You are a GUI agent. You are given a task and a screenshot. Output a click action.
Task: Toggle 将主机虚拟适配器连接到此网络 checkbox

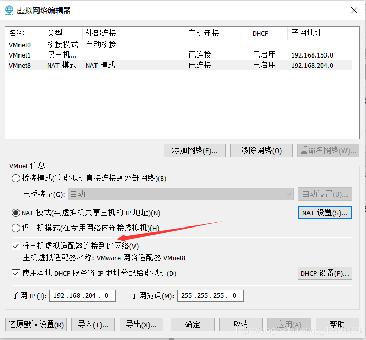16,246
